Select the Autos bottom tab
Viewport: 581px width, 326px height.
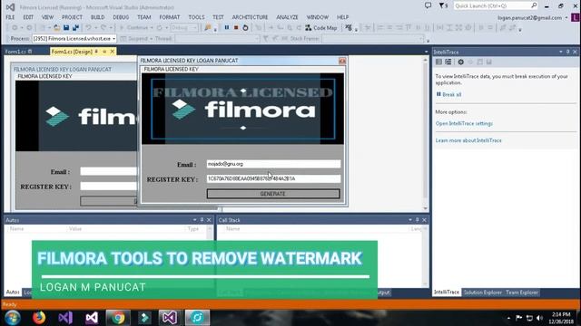point(13,292)
